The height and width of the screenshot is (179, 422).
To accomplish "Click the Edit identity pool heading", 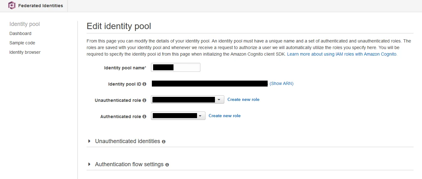I will coord(119,26).
